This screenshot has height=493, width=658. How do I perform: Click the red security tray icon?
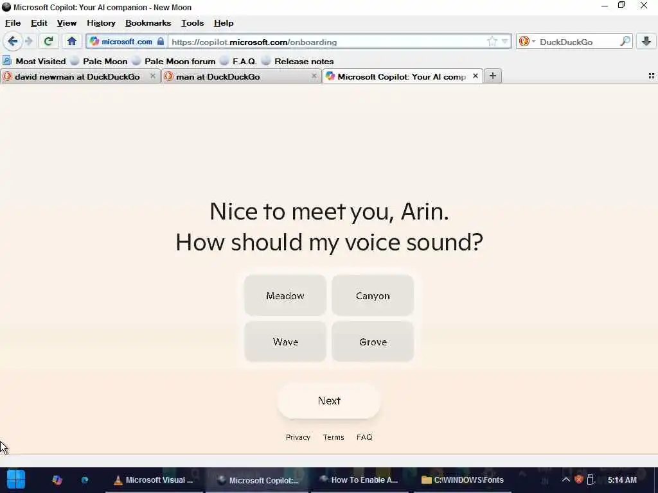pos(579,480)
